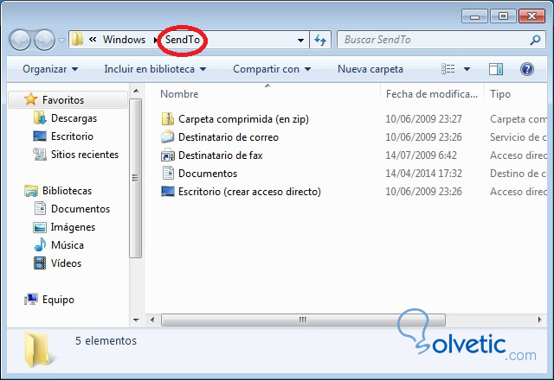Click the navigation pane vertical scrollbar thumb
This screenshot has height=380, width=554.
tap(135, 178)
